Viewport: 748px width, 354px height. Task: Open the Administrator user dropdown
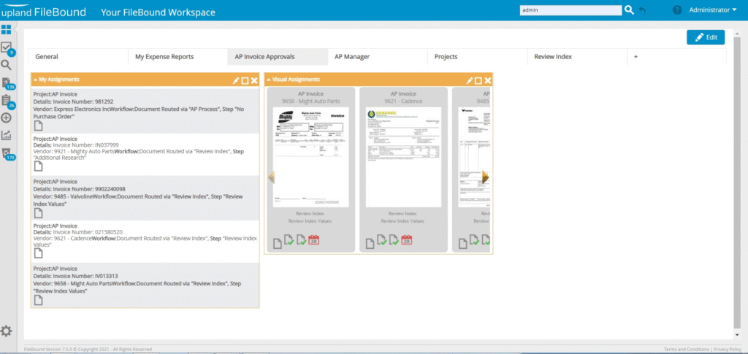[x=703, y=10]
